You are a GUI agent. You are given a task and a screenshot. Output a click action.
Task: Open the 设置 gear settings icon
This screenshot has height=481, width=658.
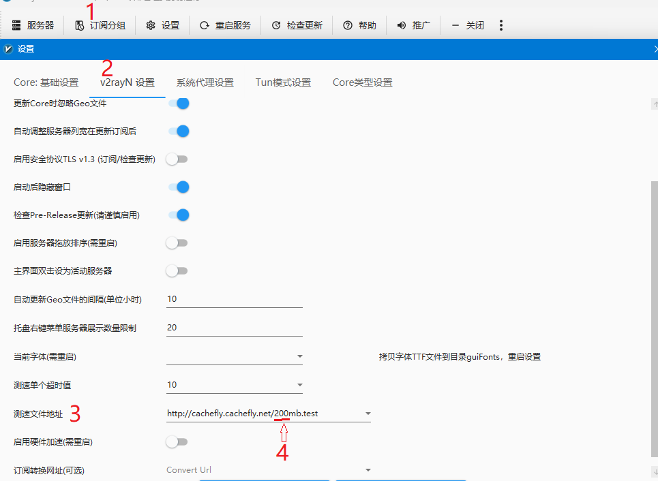click(x=162, y=25)
